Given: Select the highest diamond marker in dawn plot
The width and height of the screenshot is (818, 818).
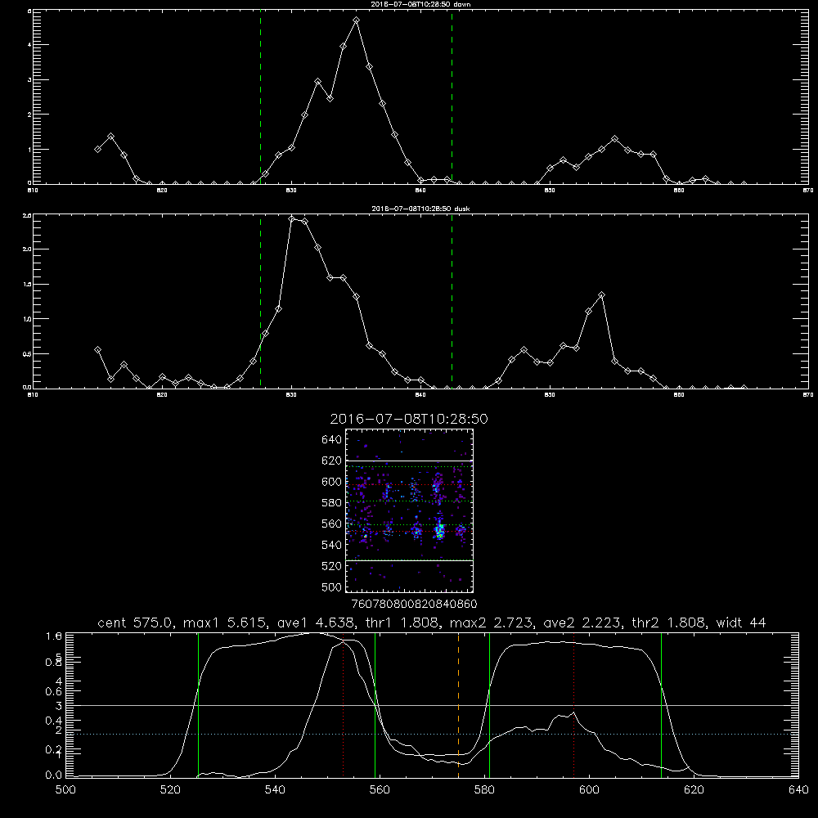Looking at the screenshot, I should pyautogui.click(x=357, y=20).
